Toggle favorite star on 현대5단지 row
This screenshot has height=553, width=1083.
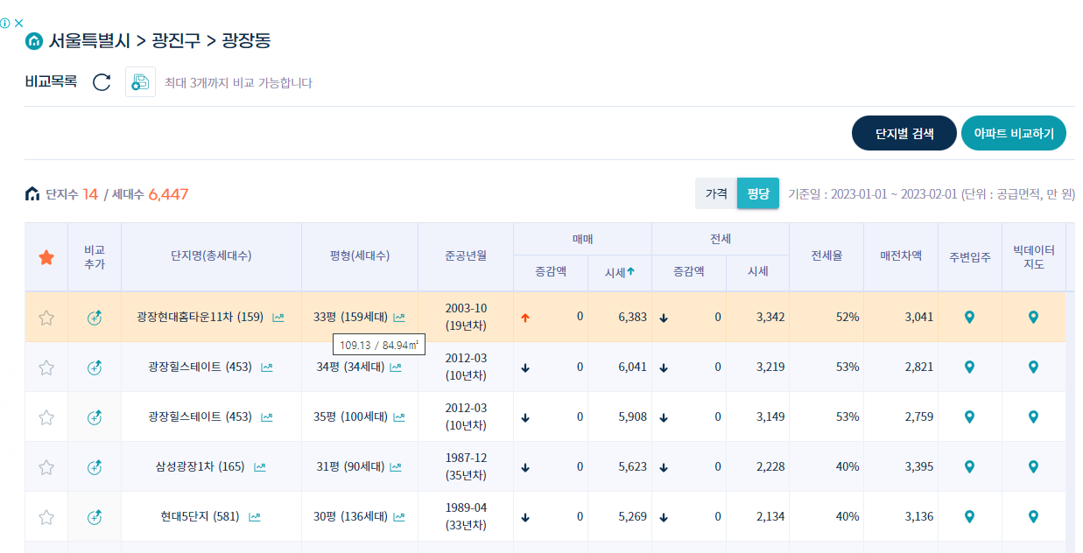click(x=46, y=516)
